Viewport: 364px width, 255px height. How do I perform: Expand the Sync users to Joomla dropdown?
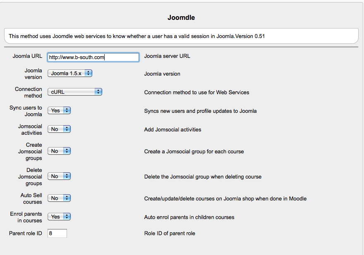(59, 111)
